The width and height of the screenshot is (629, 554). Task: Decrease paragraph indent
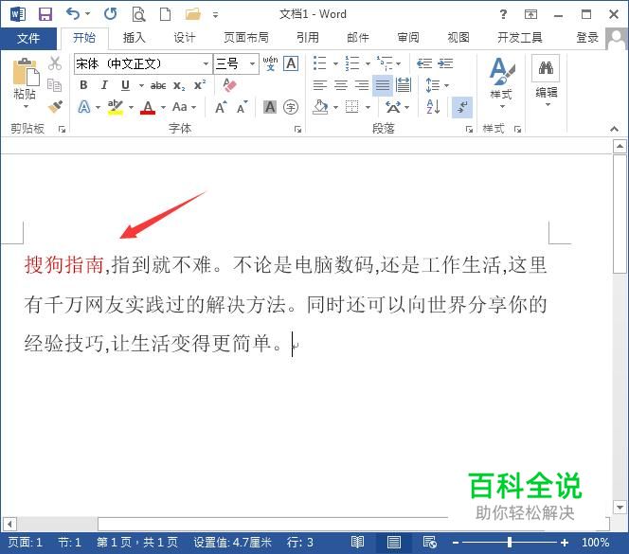[424, 63]
